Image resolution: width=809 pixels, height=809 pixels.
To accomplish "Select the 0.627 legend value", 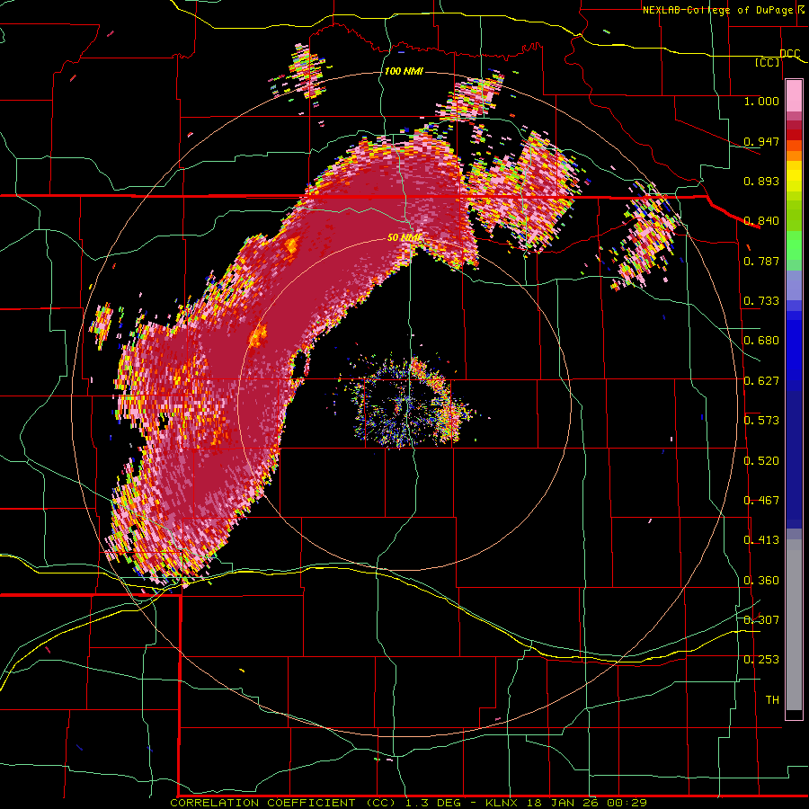I will [x=761, y=381].
